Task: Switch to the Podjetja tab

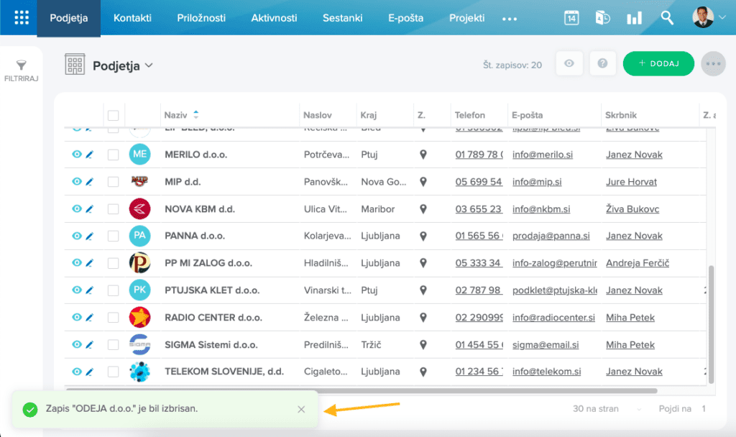Action: coord(68,18)
